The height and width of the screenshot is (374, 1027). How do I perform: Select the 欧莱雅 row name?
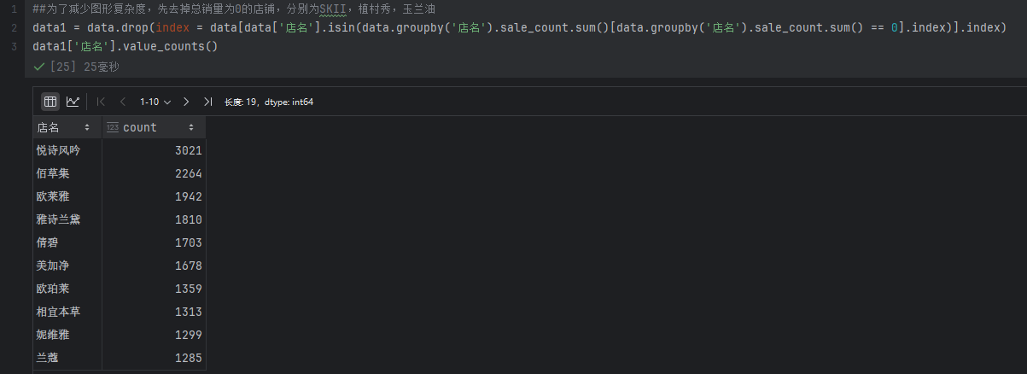coord(53,196)
